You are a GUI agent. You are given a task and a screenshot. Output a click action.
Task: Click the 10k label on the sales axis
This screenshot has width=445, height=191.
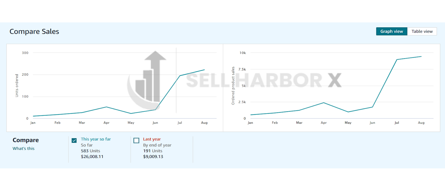click(x=243, y=53)
